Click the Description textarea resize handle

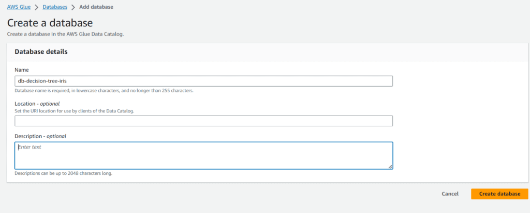click(390, 166)
